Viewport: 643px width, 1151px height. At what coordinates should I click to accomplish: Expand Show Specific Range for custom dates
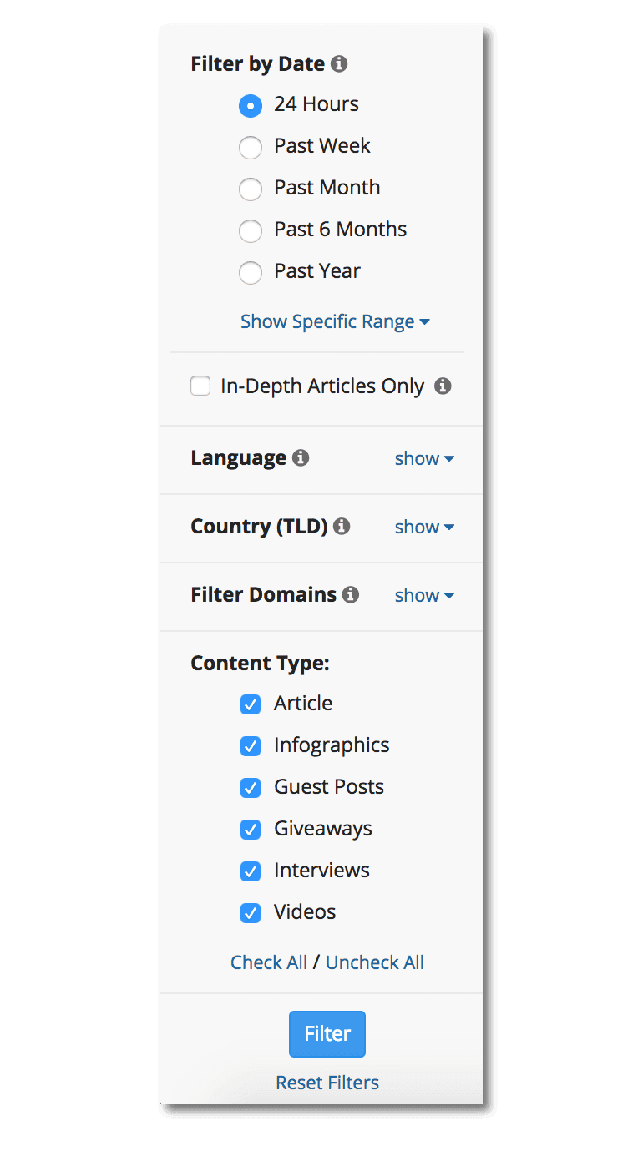click(x=327, y=321)
